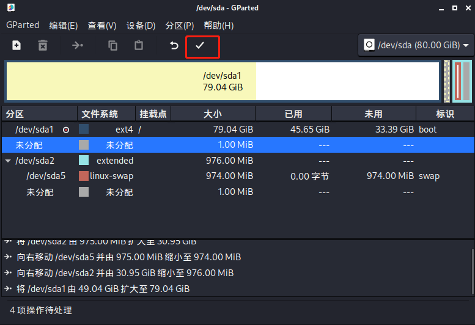The image size is (475, 325).
Task: Select the /dev/sda2 row name
Action: coord(35,161)
